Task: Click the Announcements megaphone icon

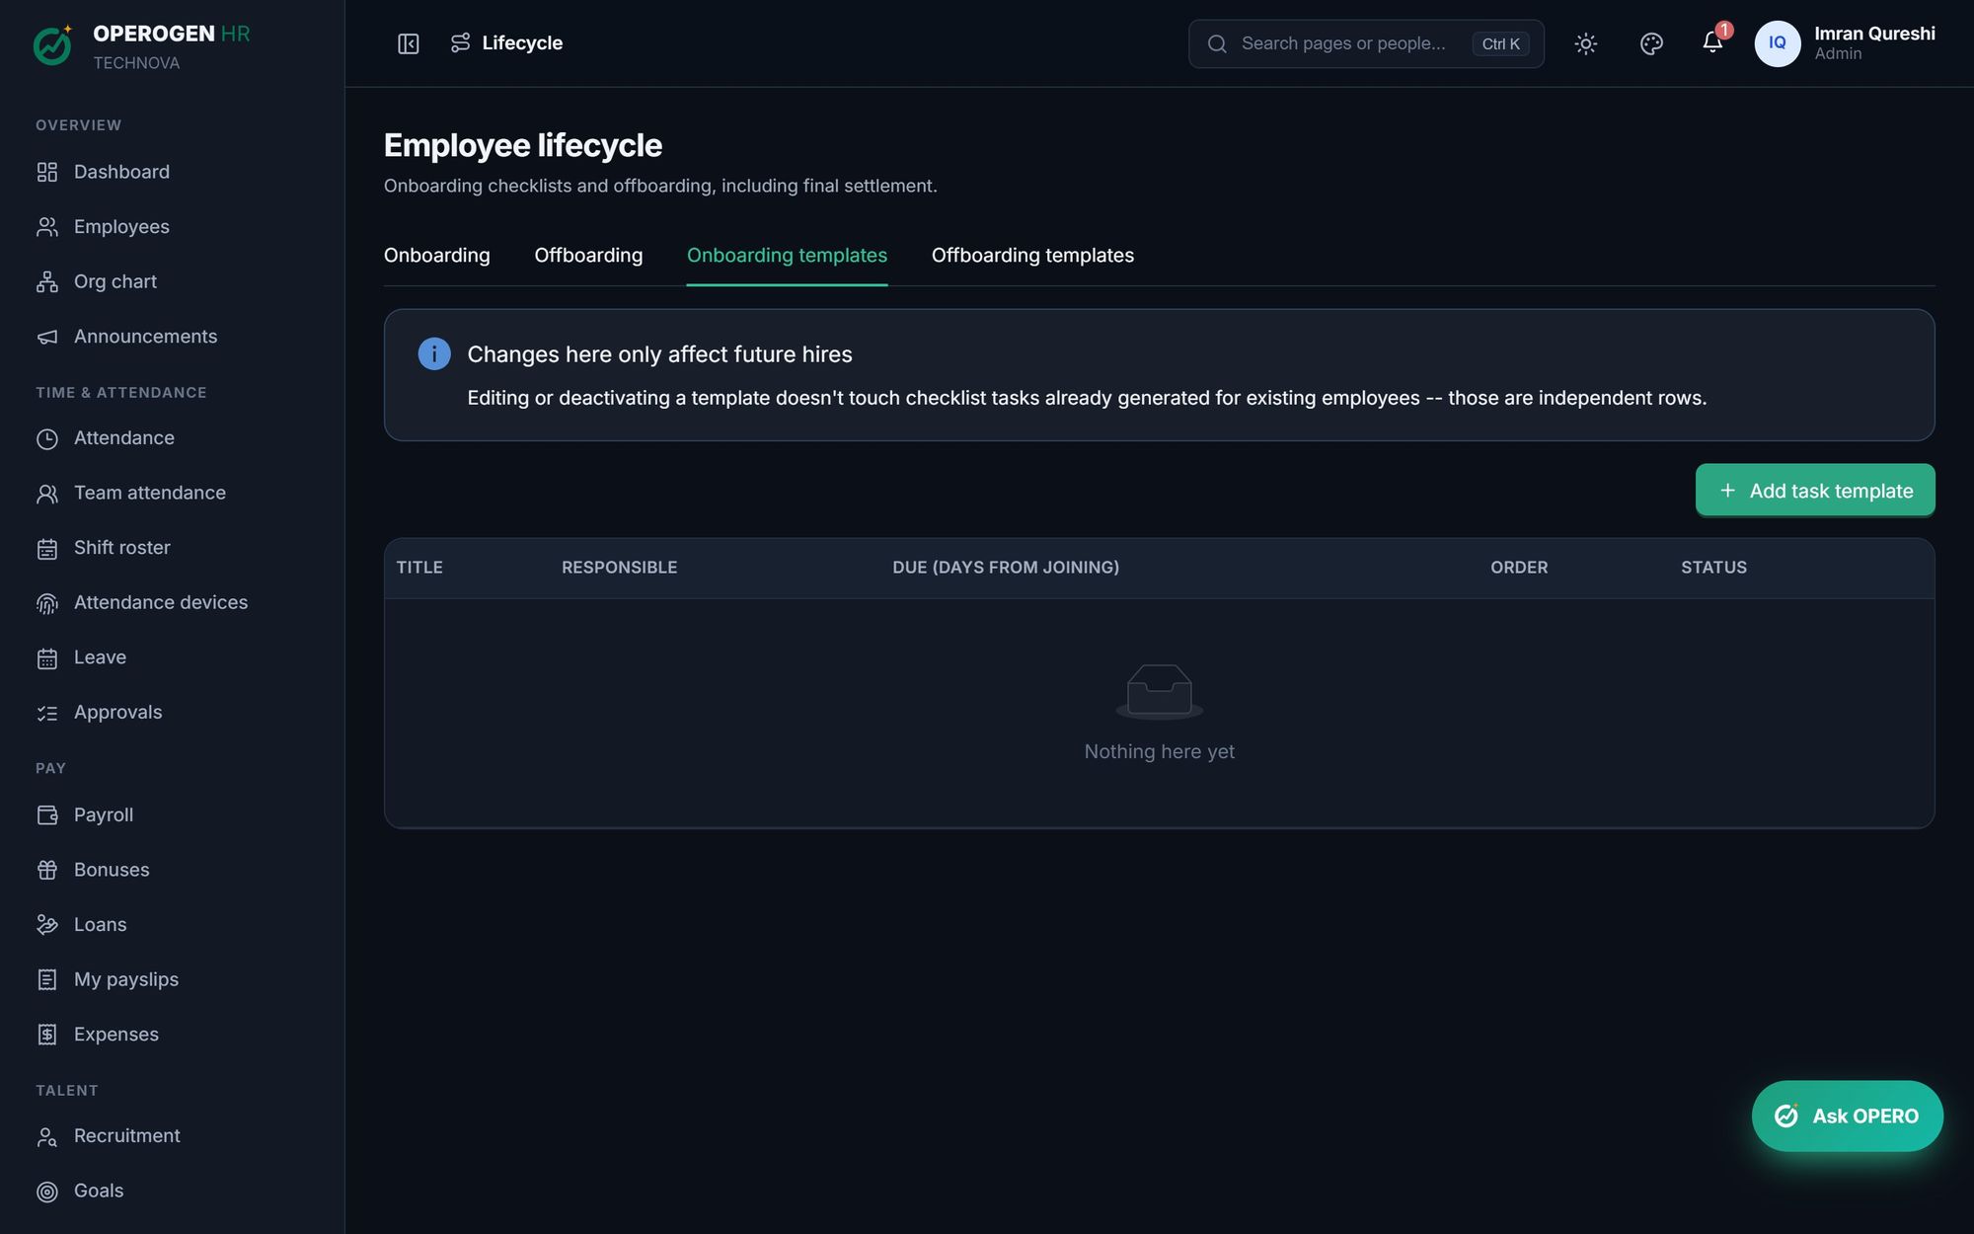Action: [x=47, y=337]
